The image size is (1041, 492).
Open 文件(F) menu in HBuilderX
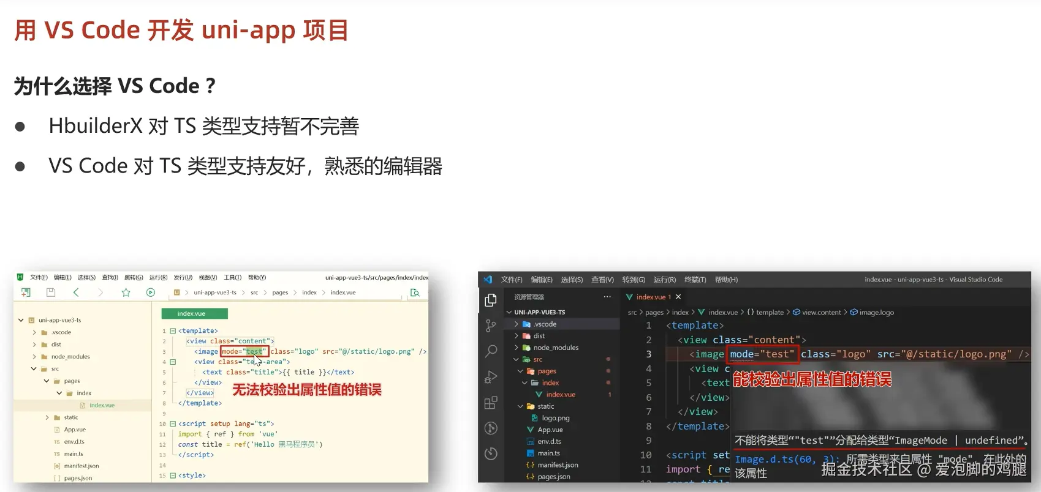(x=39, y=277)
